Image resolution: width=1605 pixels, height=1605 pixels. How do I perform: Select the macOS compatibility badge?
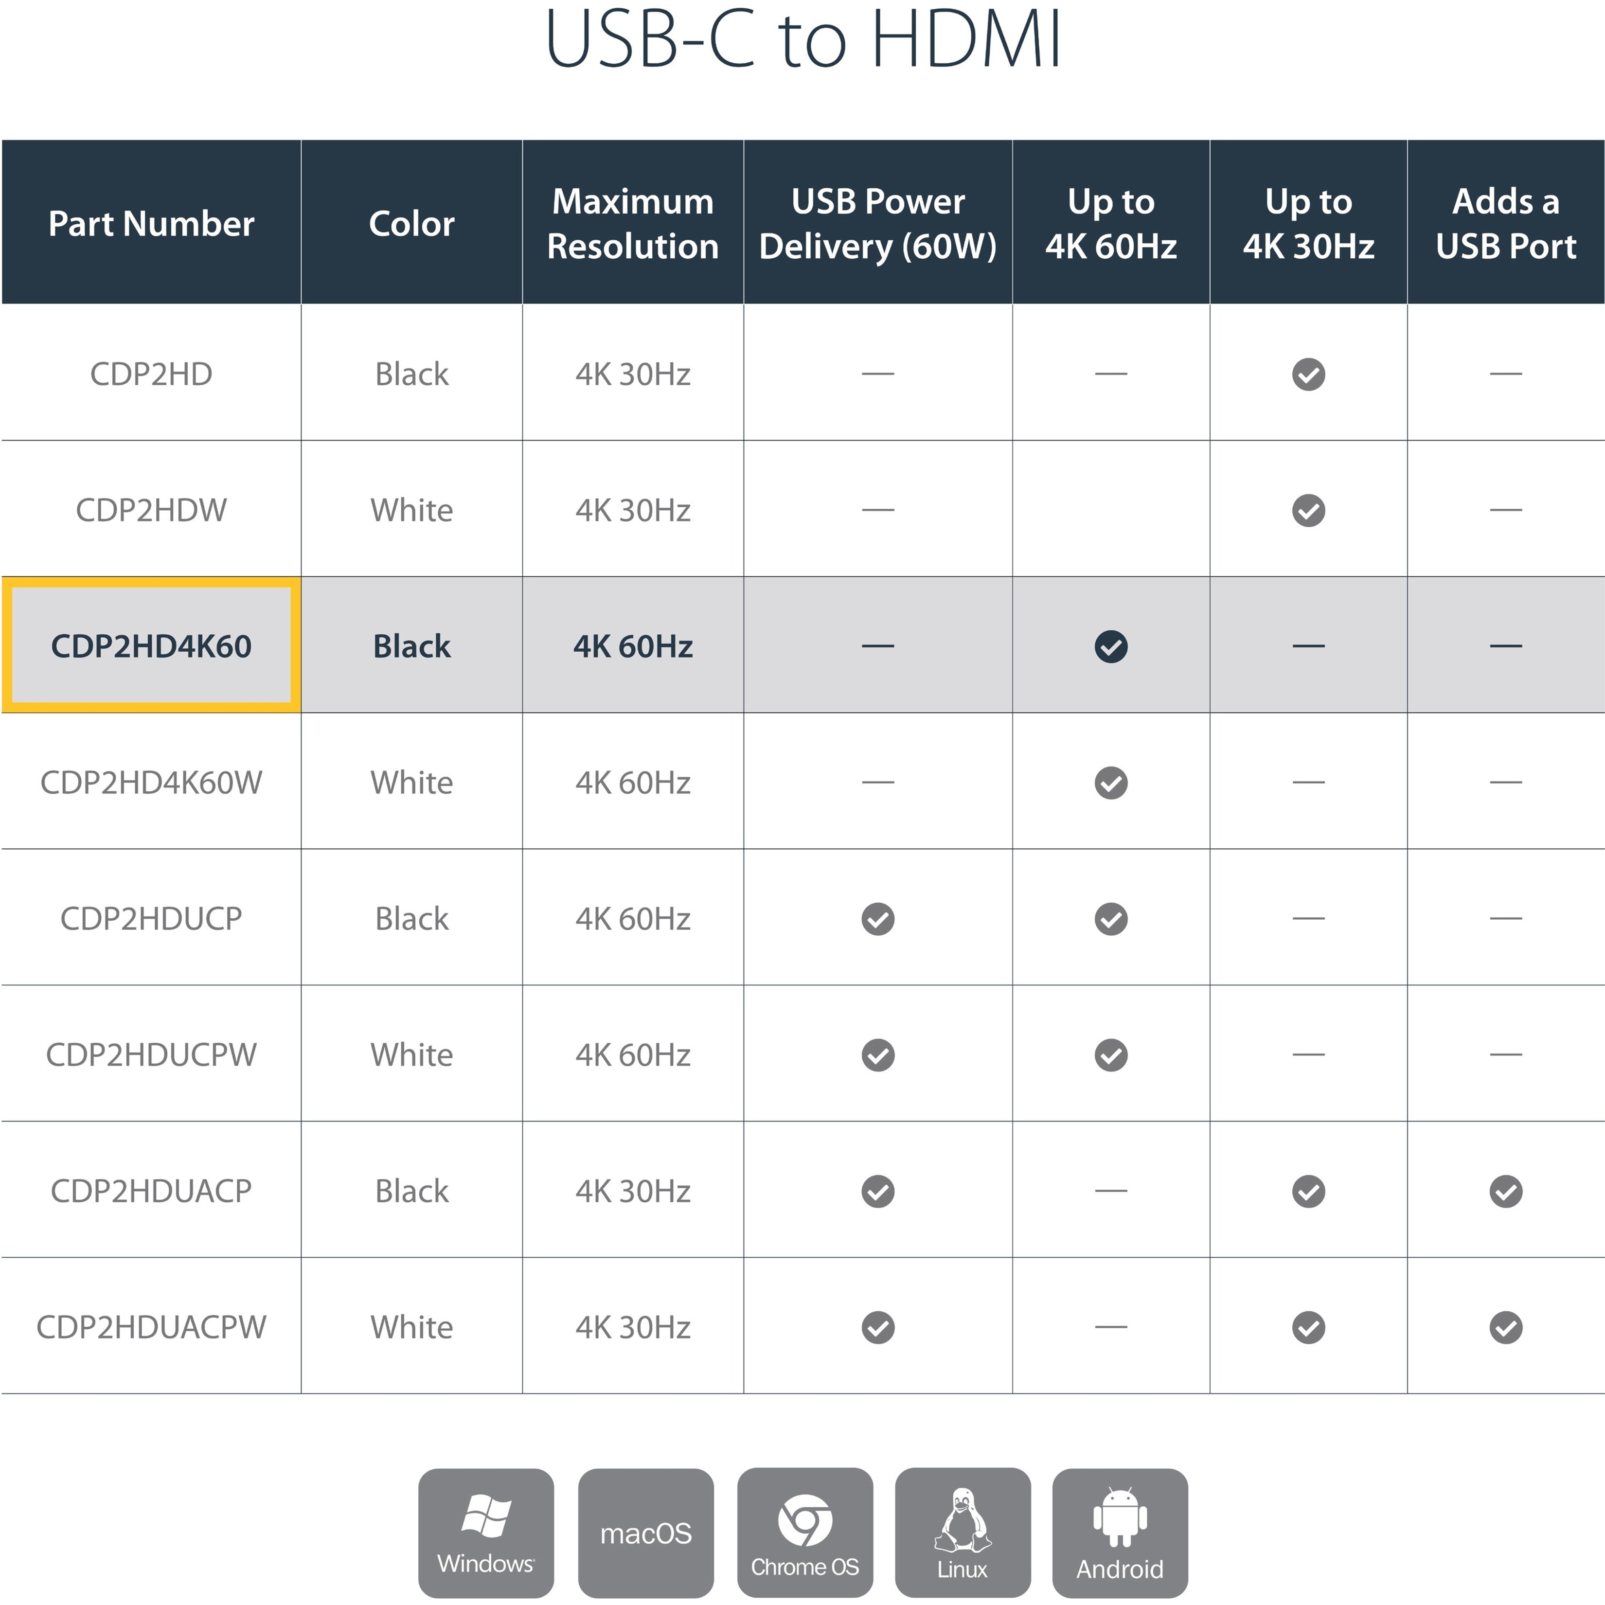645,1533
